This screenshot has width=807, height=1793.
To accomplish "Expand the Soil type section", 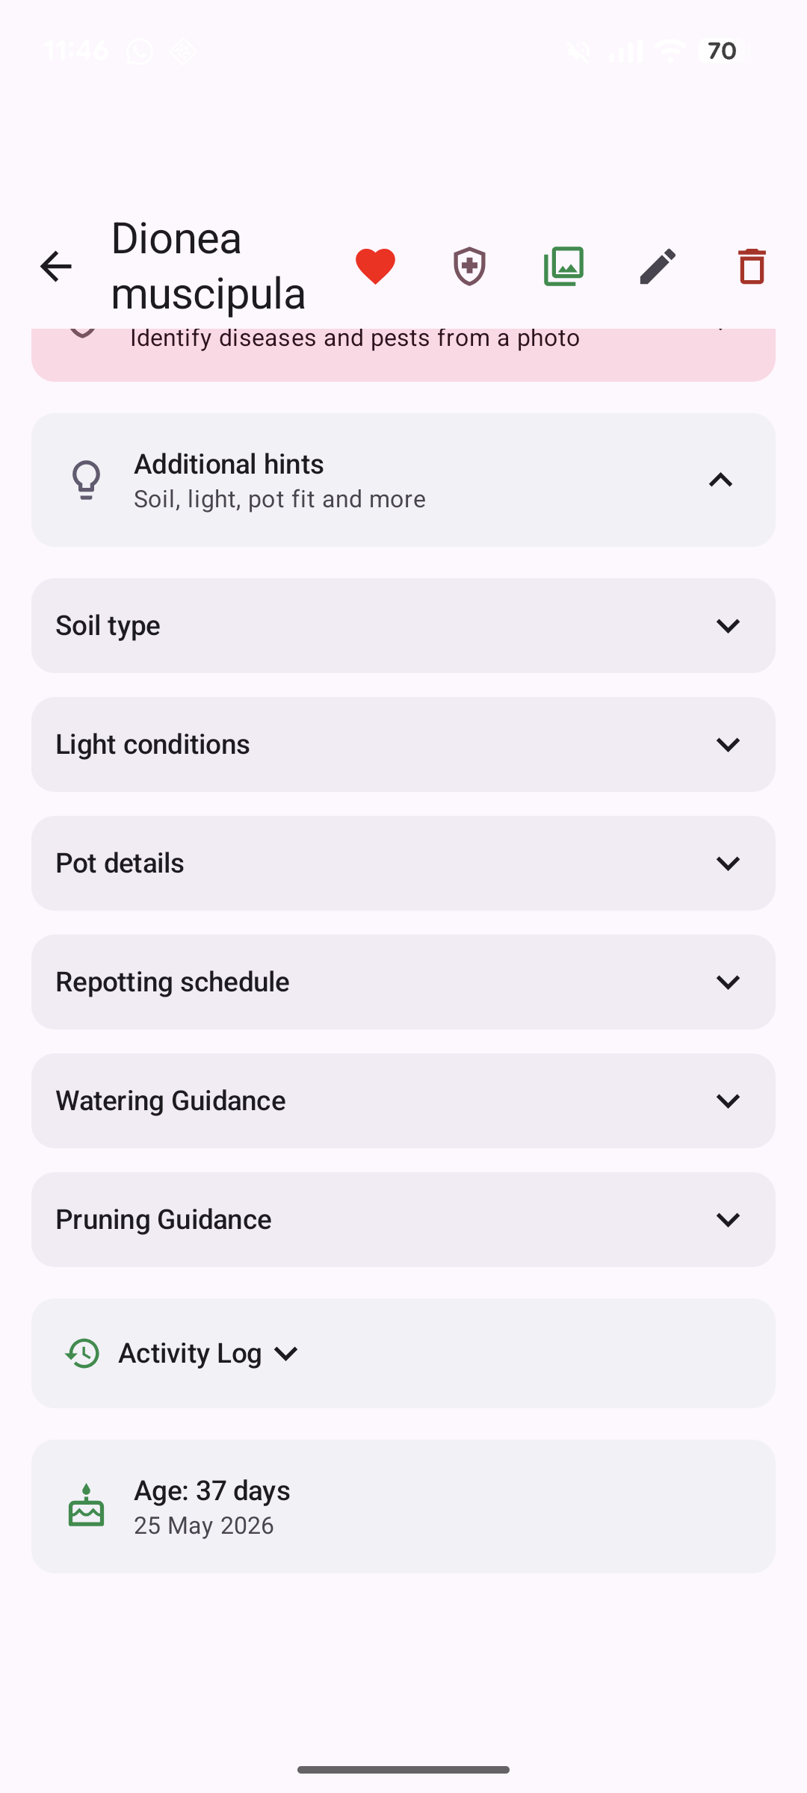I will click(x=403, y=625).
